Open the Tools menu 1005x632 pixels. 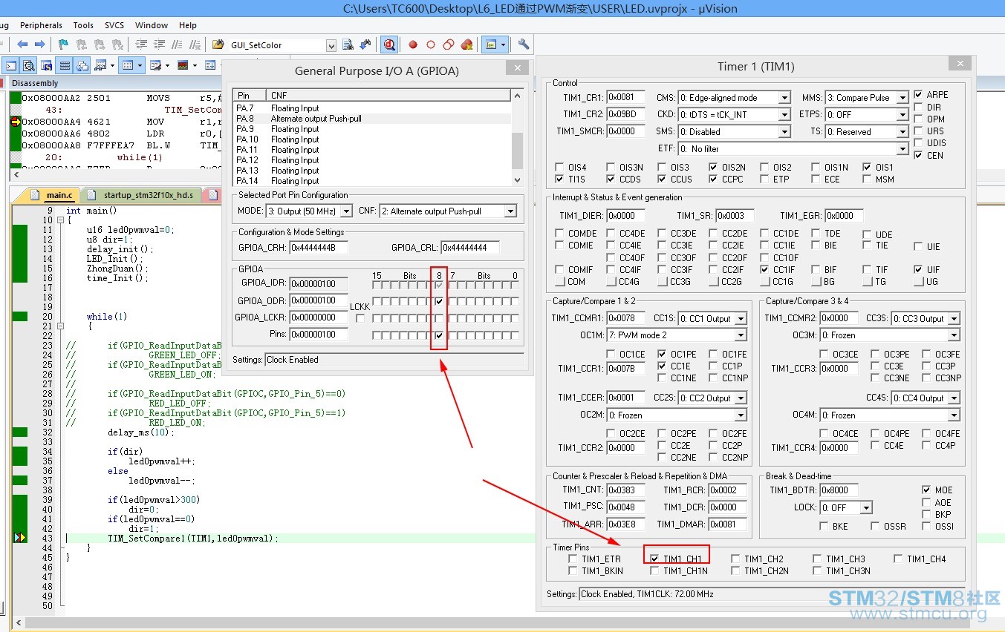(x=83, y=25)
